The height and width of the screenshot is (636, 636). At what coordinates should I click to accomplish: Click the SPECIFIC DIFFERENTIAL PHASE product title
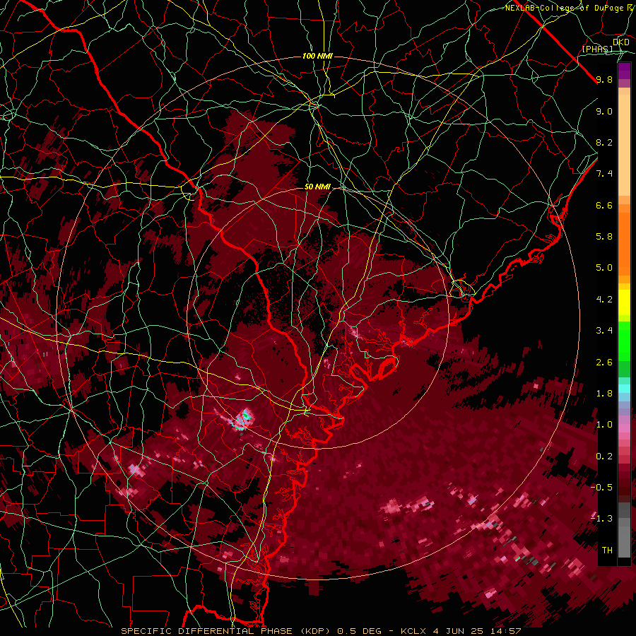coord(206,631)
